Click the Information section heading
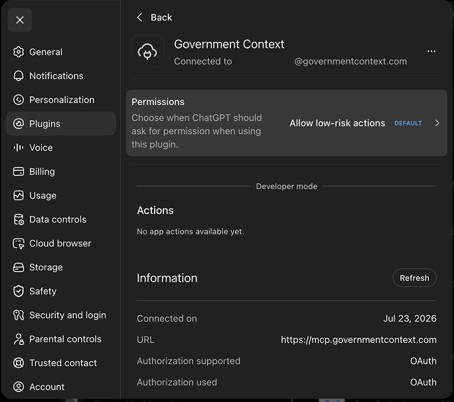The height and width of the screenshot is (402, 454). [167, 278]
